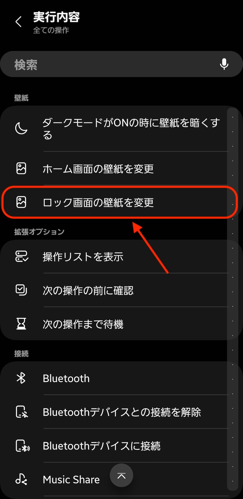The height and width of the screenshot is (499, 243).
Task: Tap the Bluetooth symbol icon
Action: coord(21,378)
